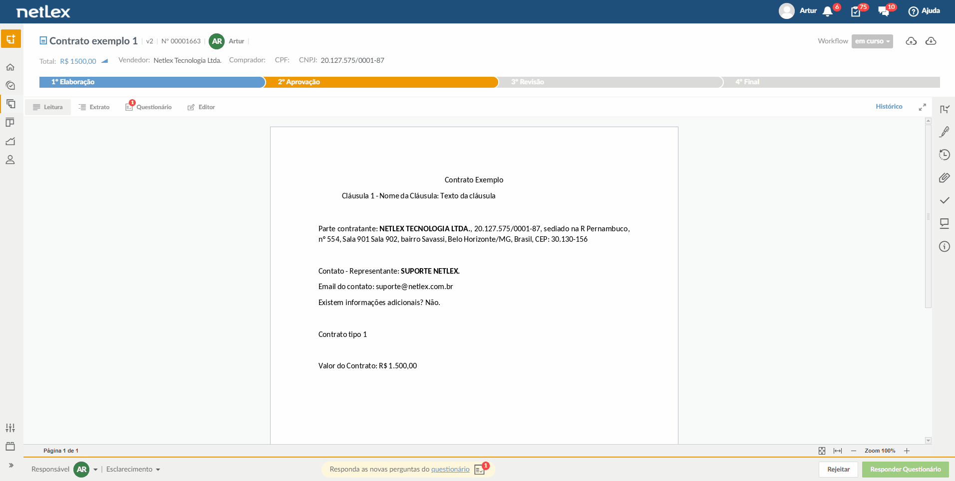
Task: Toggle fullscreen expand icon next to Histórico
Action: click(922, 107)
